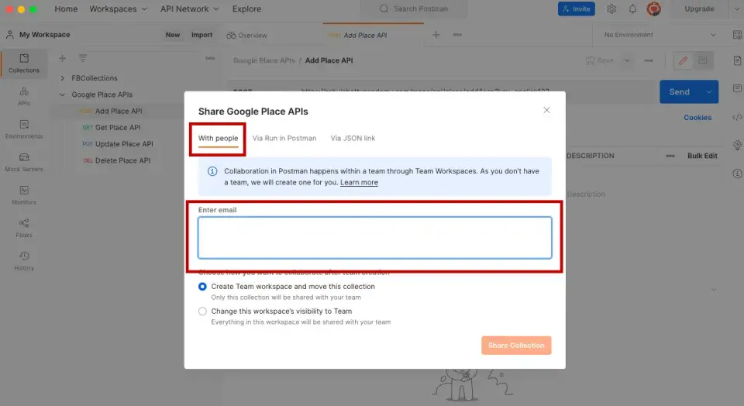The height and width of the screenshot is (406, 744).
Task: Click the environment quick look icon
Action: [737, 35]
